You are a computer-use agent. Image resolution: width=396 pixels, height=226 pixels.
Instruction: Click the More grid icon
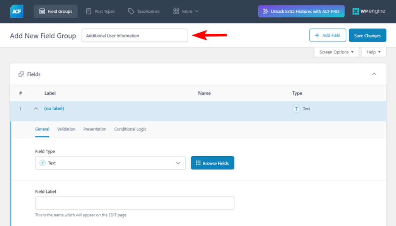(177, 11)
